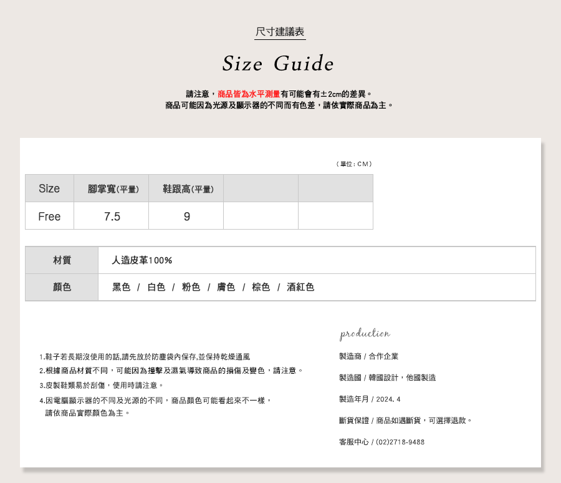
Task: Select the 材質 row label
Action: [62, 260]
